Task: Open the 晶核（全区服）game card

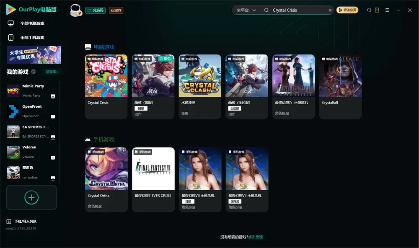Action: 247,87
